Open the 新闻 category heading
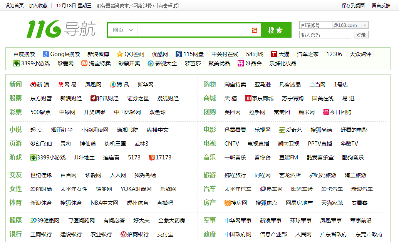This screenshot has height=242, width=399. point(15,85)
